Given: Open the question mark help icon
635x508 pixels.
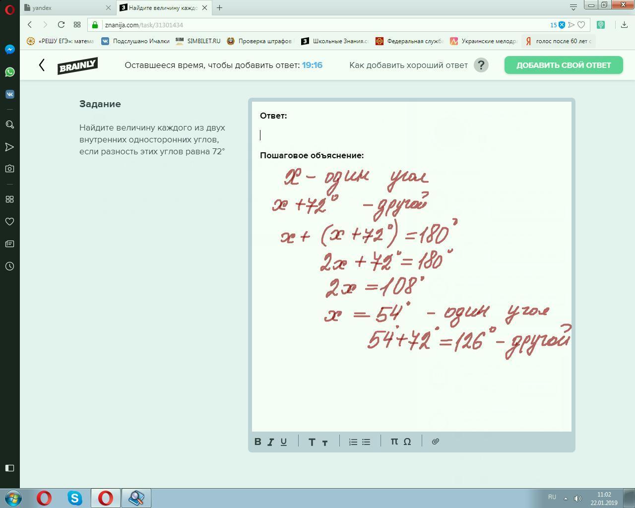Looking at the screenshot, I should click(x=481, y=65).
